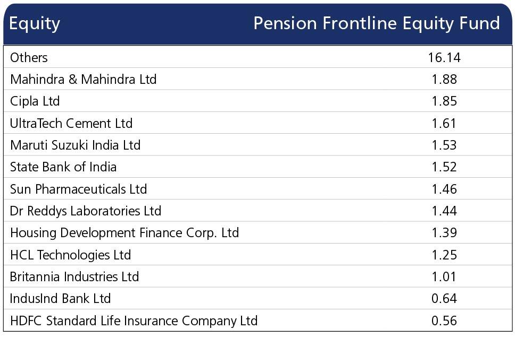Viewport: 515px width, 338px height.
Task: Select the State Bank of India row
Action: (x=257, y=167)
